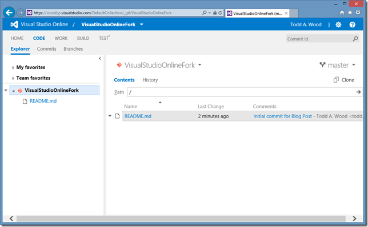Open README.md in the contents list
The image size is (368, 227).
[138, 116]
